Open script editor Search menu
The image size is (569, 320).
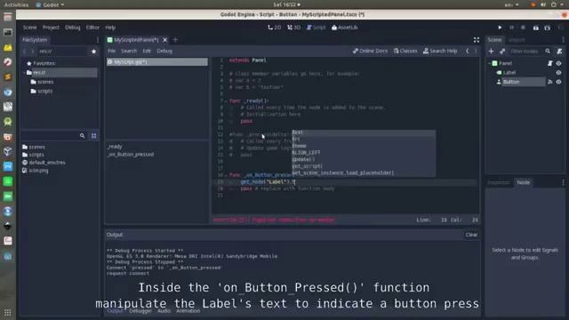pyautogui.click(x=129, y=52)
